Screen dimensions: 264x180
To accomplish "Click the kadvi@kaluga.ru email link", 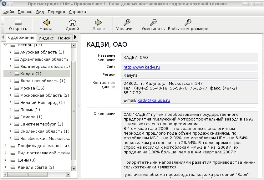I will coord(154,100).
